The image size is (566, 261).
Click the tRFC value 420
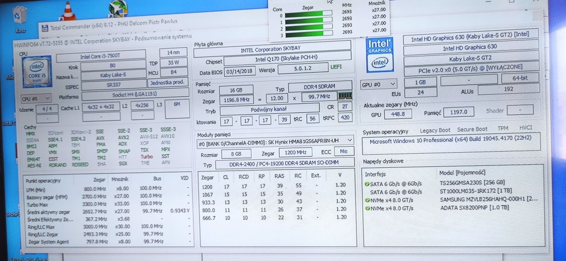pos(345,117)
